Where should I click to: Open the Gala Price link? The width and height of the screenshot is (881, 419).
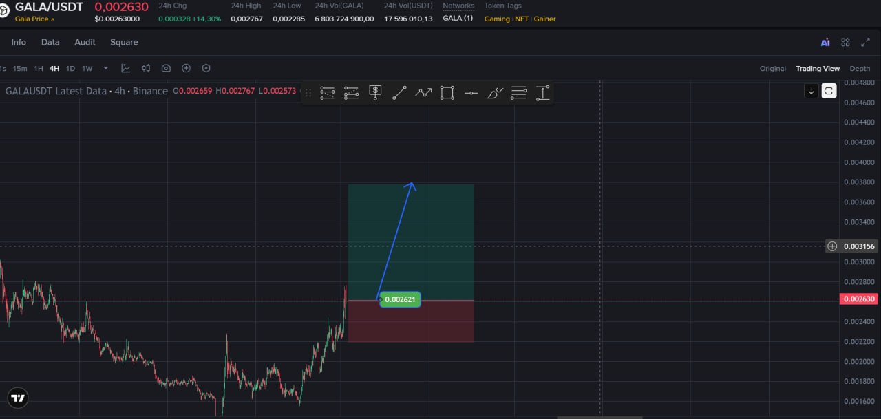point(34,19)
